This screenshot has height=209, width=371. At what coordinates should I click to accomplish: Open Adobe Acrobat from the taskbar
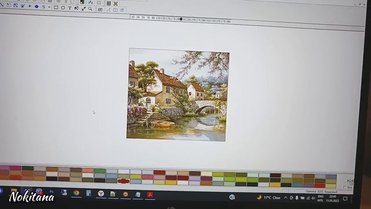point(150,195)
